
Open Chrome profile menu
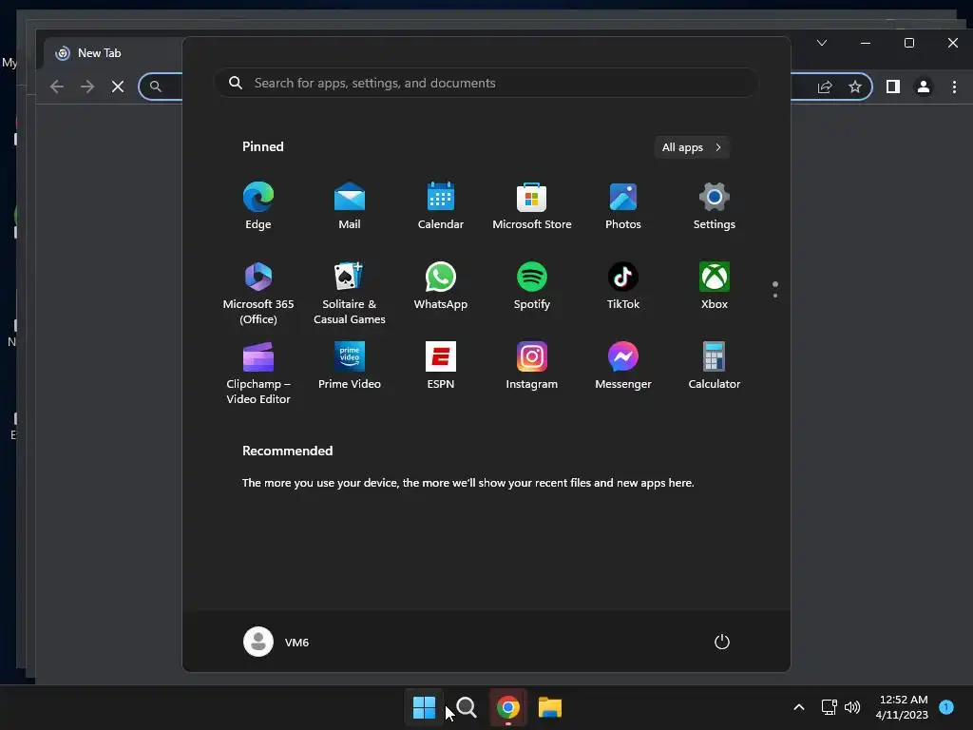924,86
